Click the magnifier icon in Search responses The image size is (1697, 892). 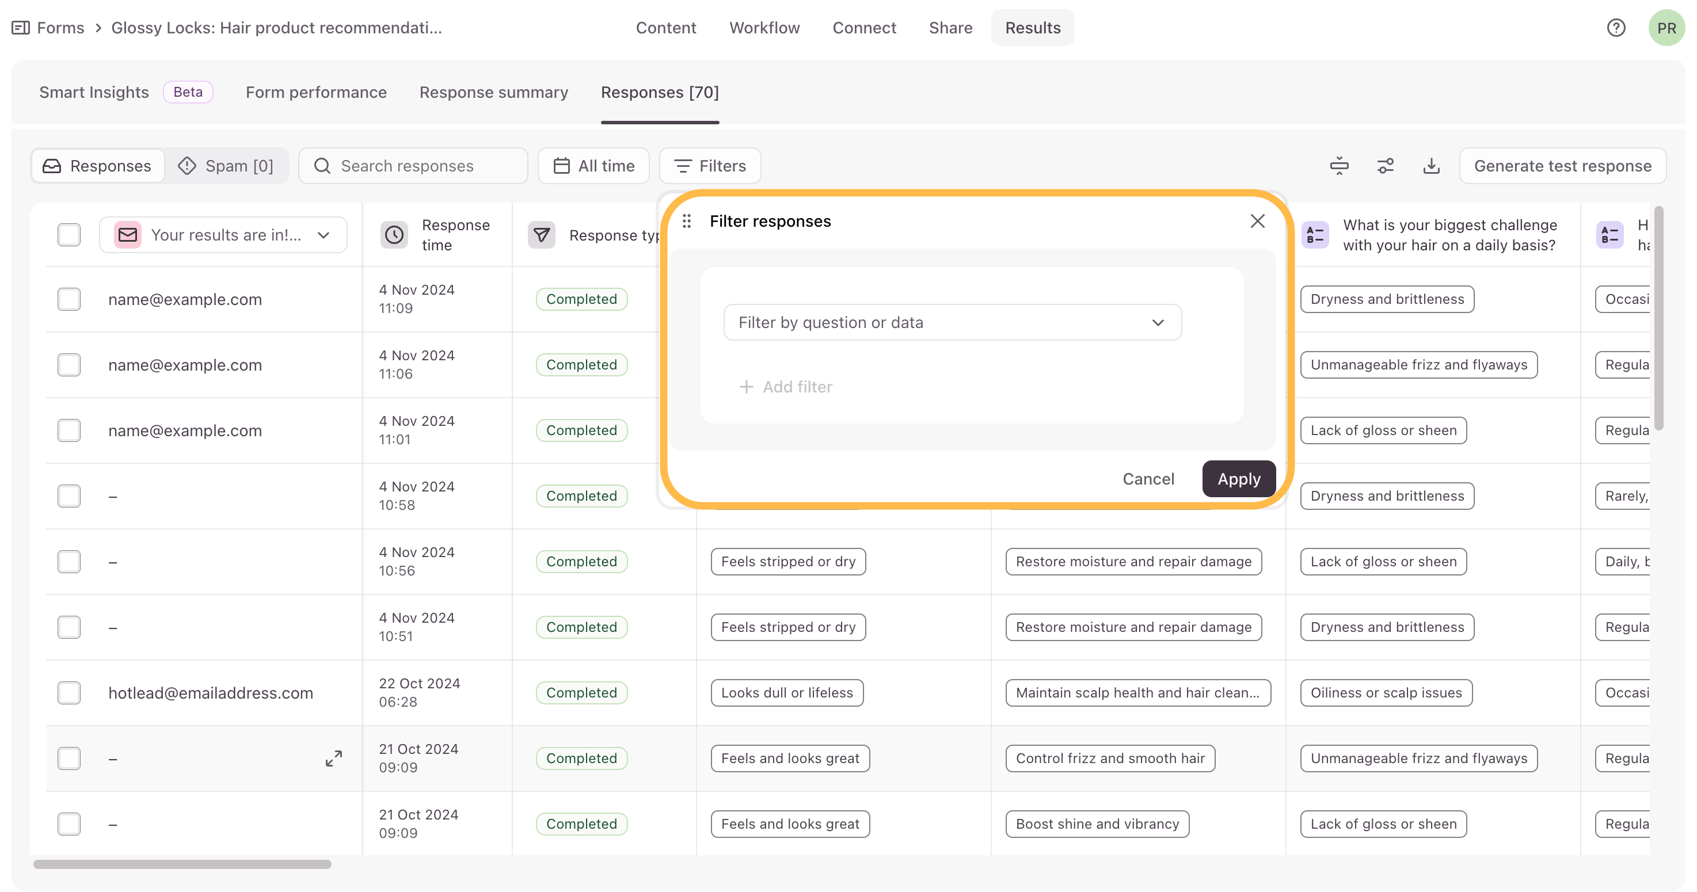click(322, 166)
